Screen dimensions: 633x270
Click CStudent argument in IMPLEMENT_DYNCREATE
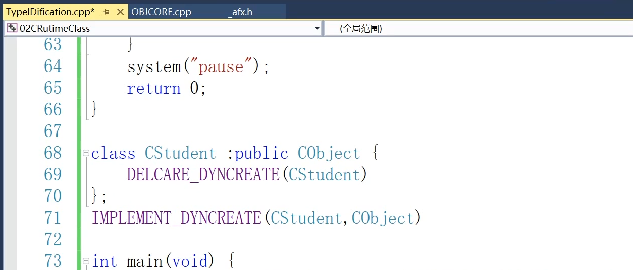[x=306, y=218]
